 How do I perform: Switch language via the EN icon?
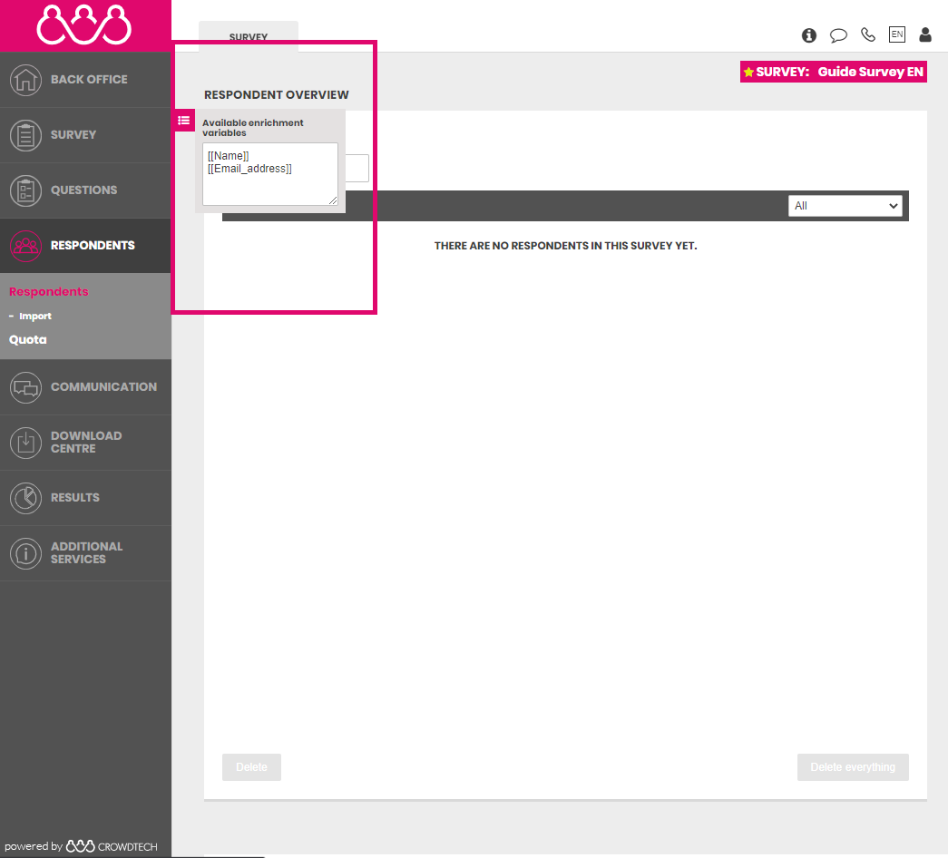pyautogui.click(x=897, y=34)
